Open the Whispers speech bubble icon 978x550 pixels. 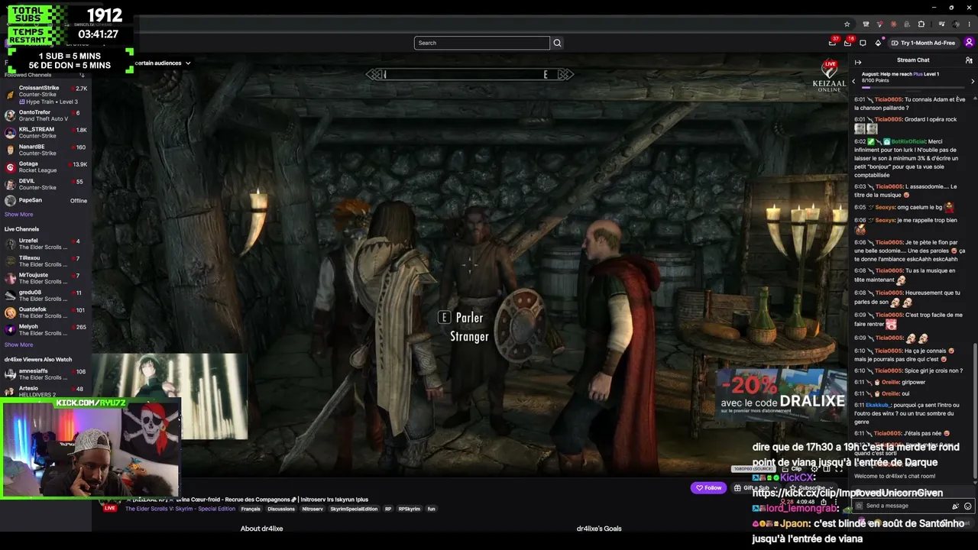pyautogui.click(x=863, y=43)
